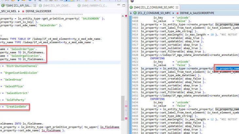Viewport: 239px width, 134px height.
Task: Click the 'OrganizationDivision' literal
Action: [x=21, y=73]
